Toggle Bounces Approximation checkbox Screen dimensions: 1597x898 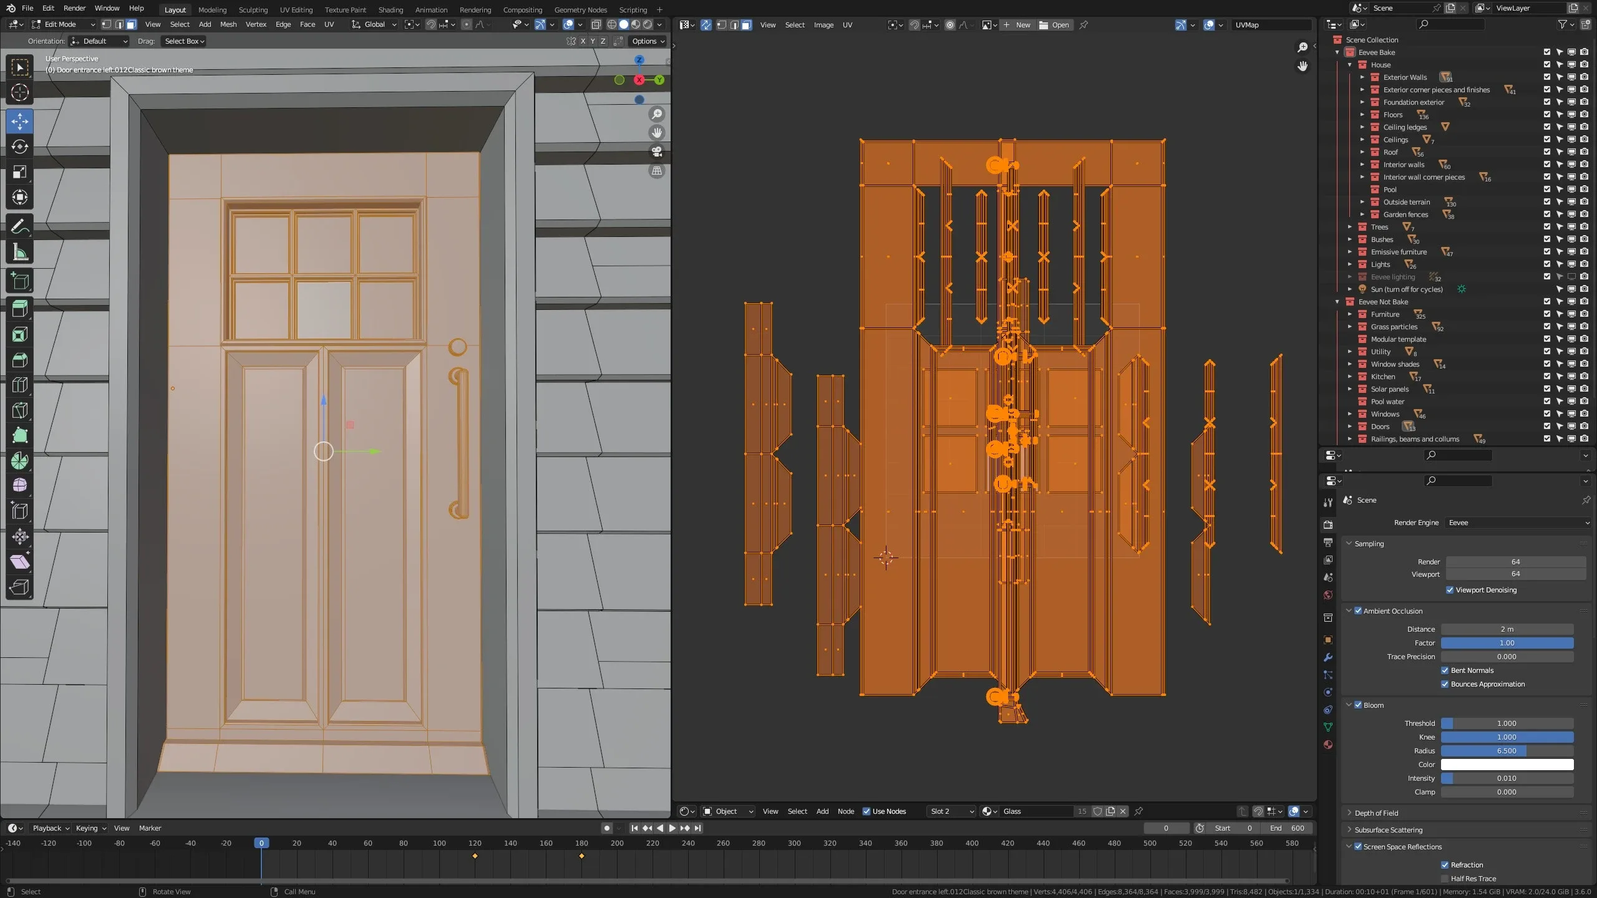tap(1445, 683)
